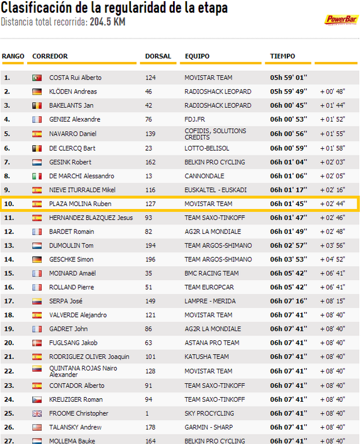The width and height of the screenshot is (361, 444).
Task: Click Spanish flag beside HERNANDEZ BLAZQUEZ Jesus
Action: (x=37, y=217)
